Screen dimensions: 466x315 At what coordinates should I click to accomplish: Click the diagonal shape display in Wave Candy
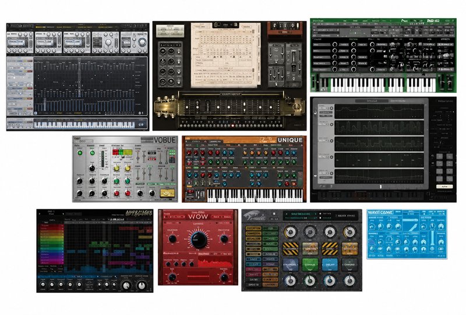click(414, 228)
